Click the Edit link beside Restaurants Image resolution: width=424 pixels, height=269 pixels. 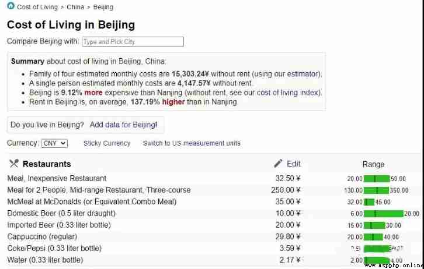point(294,164)
